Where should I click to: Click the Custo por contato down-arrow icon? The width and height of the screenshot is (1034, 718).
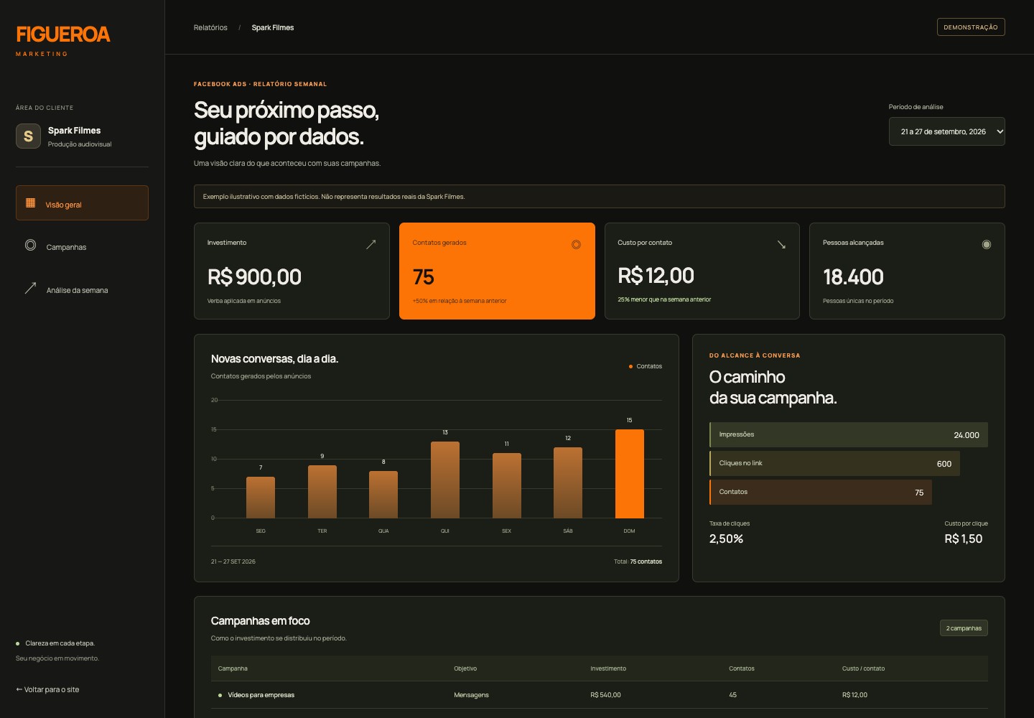click(781, 245)
